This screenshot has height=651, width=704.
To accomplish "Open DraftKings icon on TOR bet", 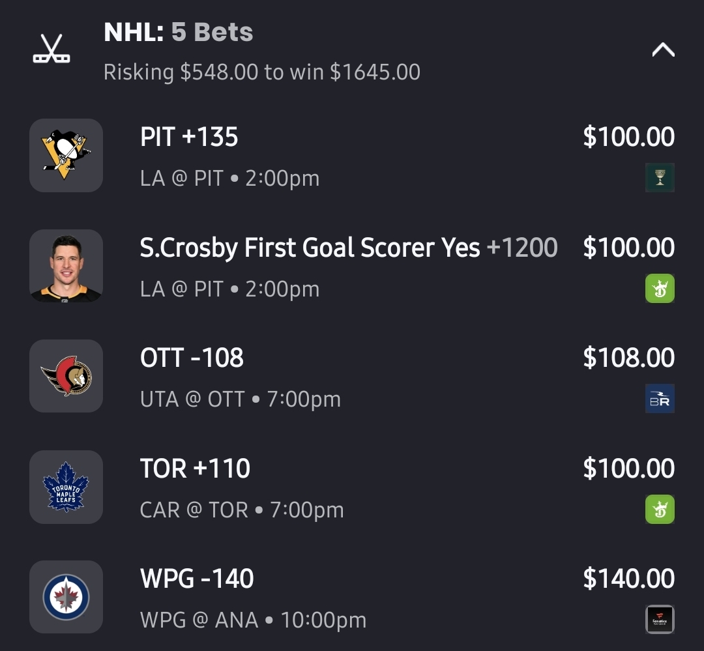I will [660, 509].
